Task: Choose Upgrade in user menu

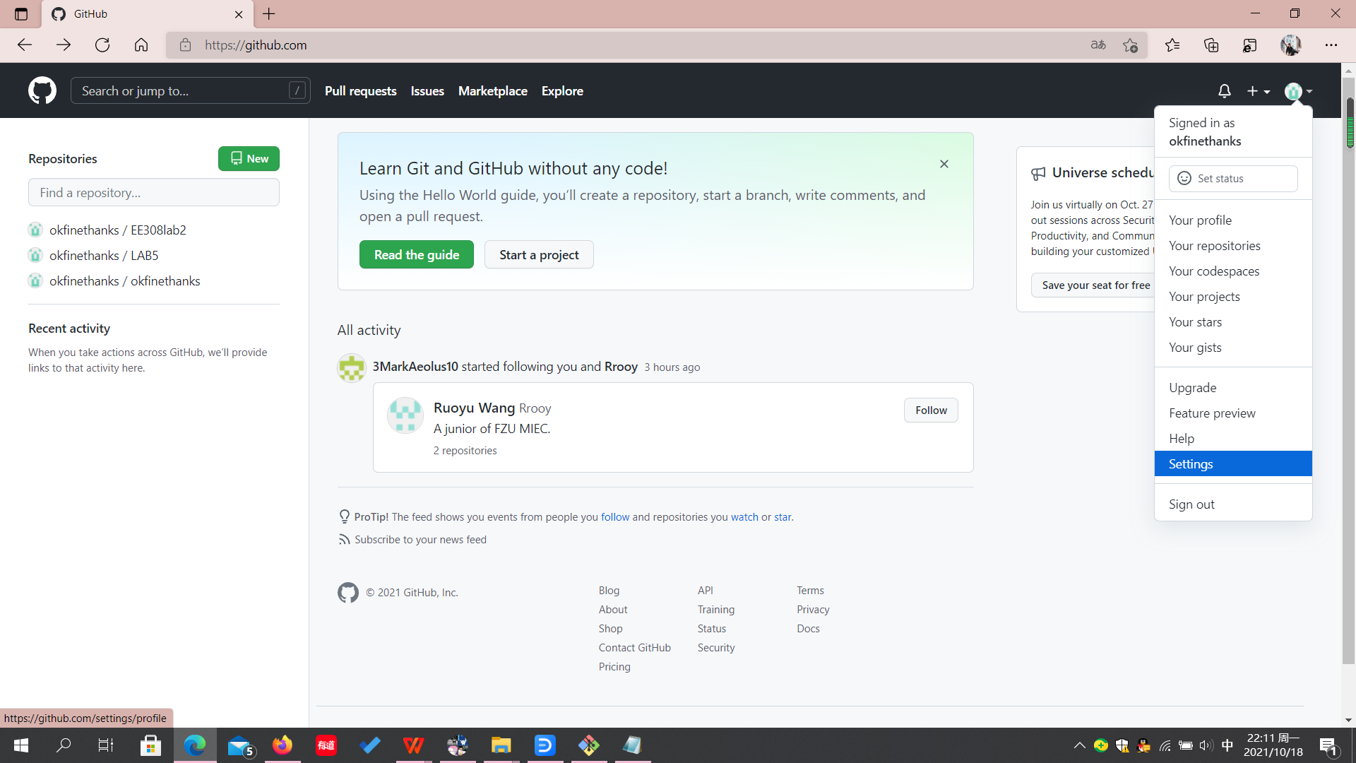Action: point(1233,388)
